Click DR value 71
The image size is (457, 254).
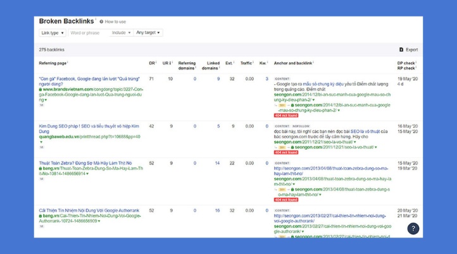[x=151, y=79]
